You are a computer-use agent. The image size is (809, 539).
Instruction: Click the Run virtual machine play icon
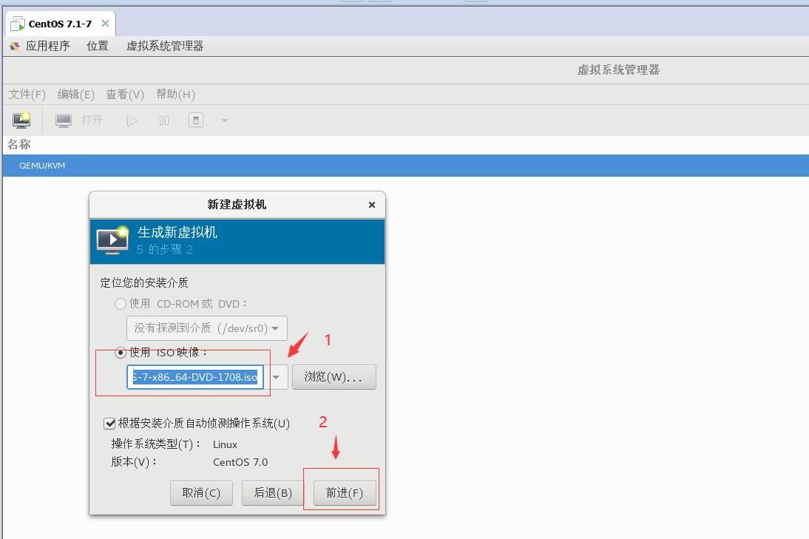pyautogui.click(x=131, y=119)
